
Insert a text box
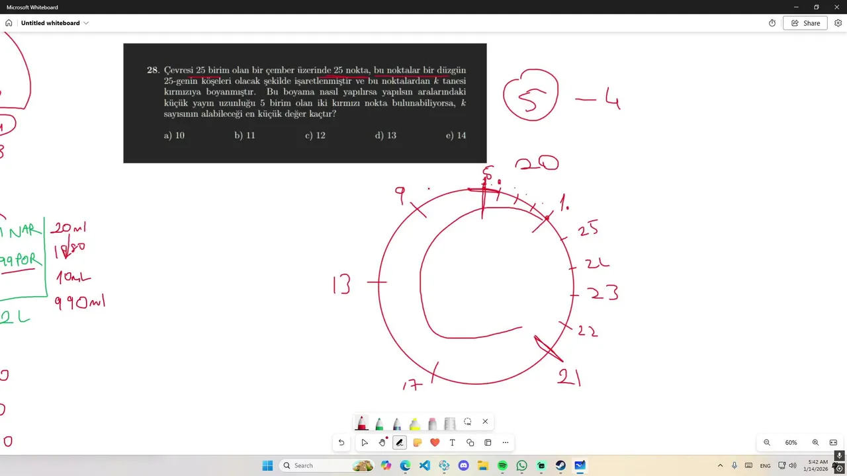click(453, 443)
